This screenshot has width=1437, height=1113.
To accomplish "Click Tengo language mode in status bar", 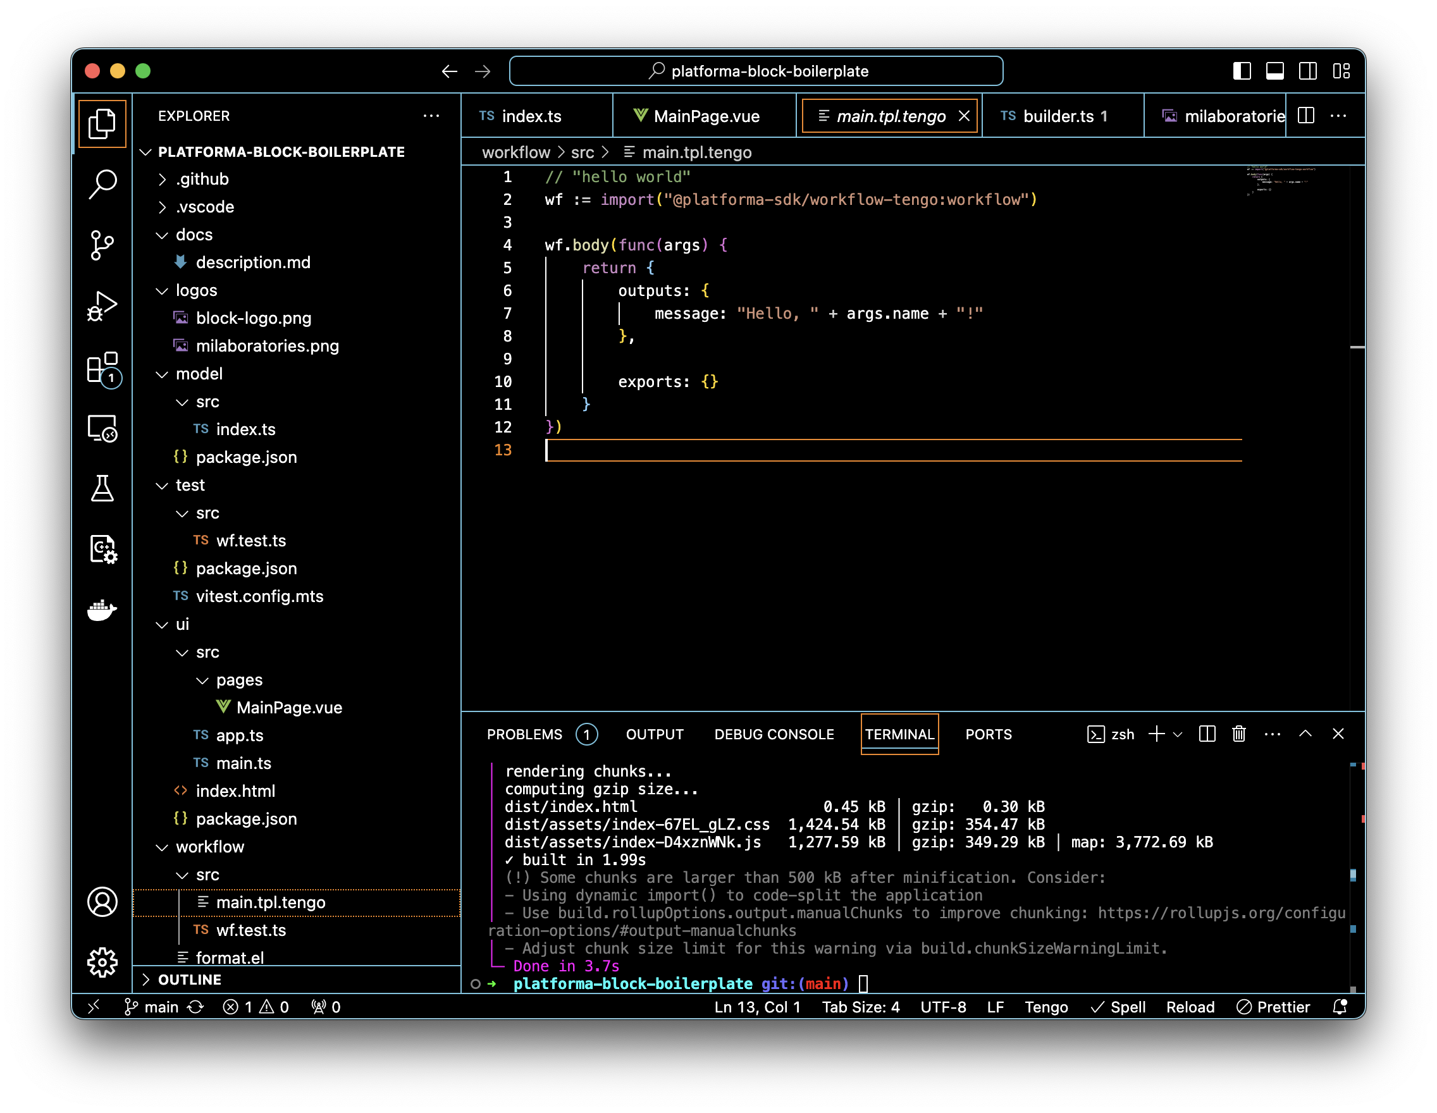I will pyautogui.click(x=1045, y=1007).
